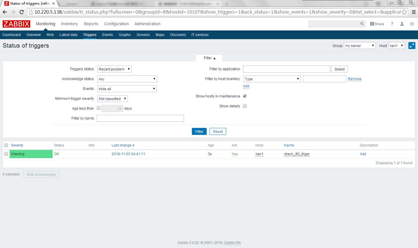
Task: Focus the Filter by application field
Action: (x=287, y=69)
